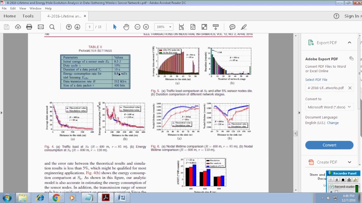The height and width of the screenshot is (203, 362).
Task: Activate the selection arrow tool
Action: [115, 27]
